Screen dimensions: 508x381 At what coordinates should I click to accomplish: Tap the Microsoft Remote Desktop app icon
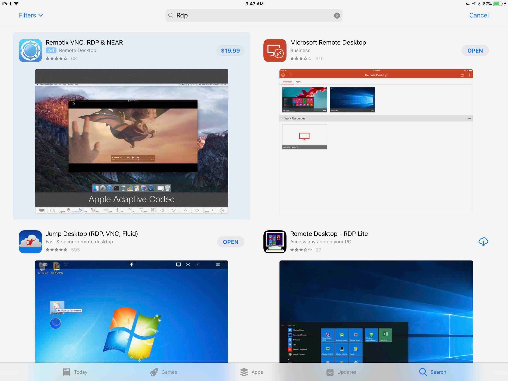point(275,50)
